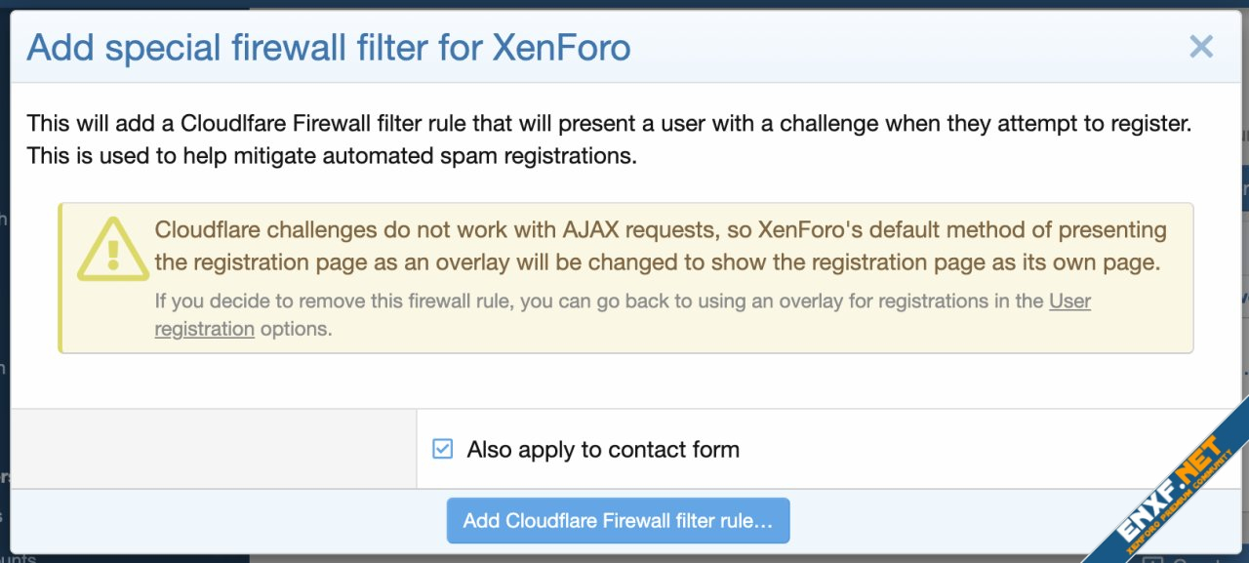The image size is (1249, 563).
Task: Click the empty gray cell beside the checkbox
Action: (213, 449)
